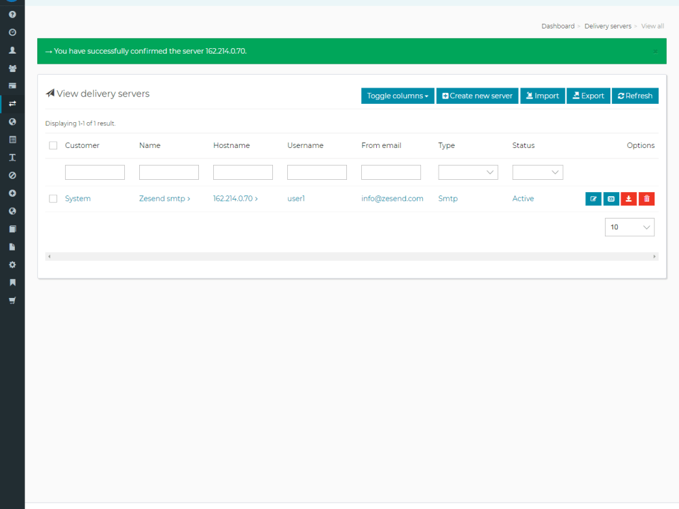Sort by the Type column header
679x509 pixels.
[x=447, y=145]
